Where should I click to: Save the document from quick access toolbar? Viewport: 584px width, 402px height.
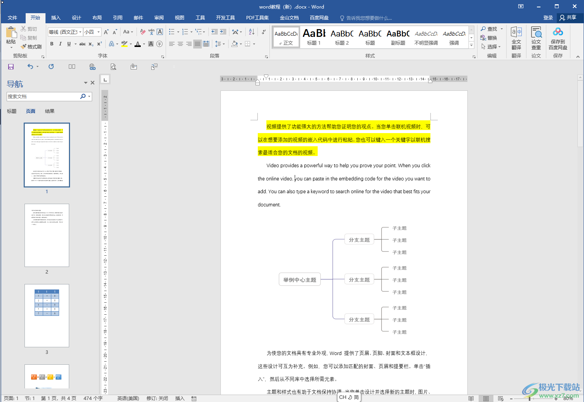coord(11,67)
